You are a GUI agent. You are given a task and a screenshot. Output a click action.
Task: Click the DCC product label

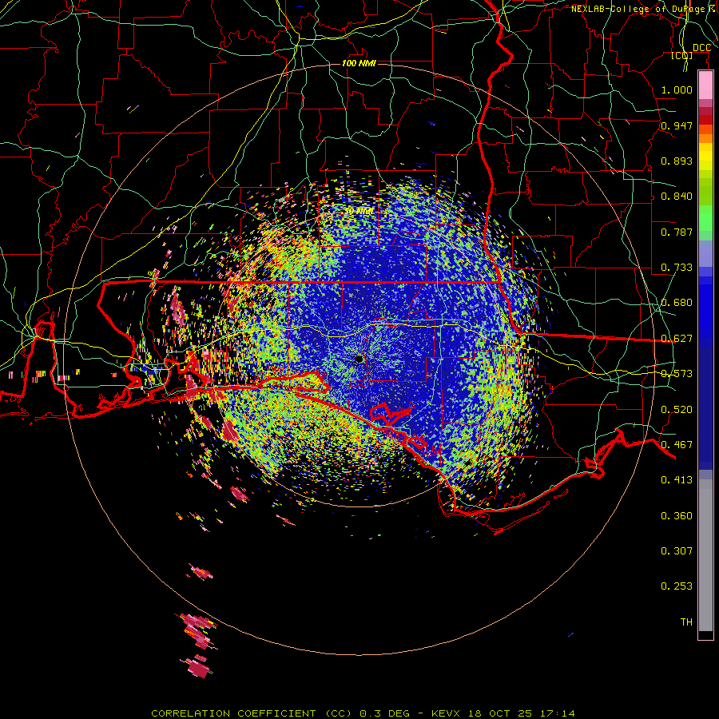[701, 48]
